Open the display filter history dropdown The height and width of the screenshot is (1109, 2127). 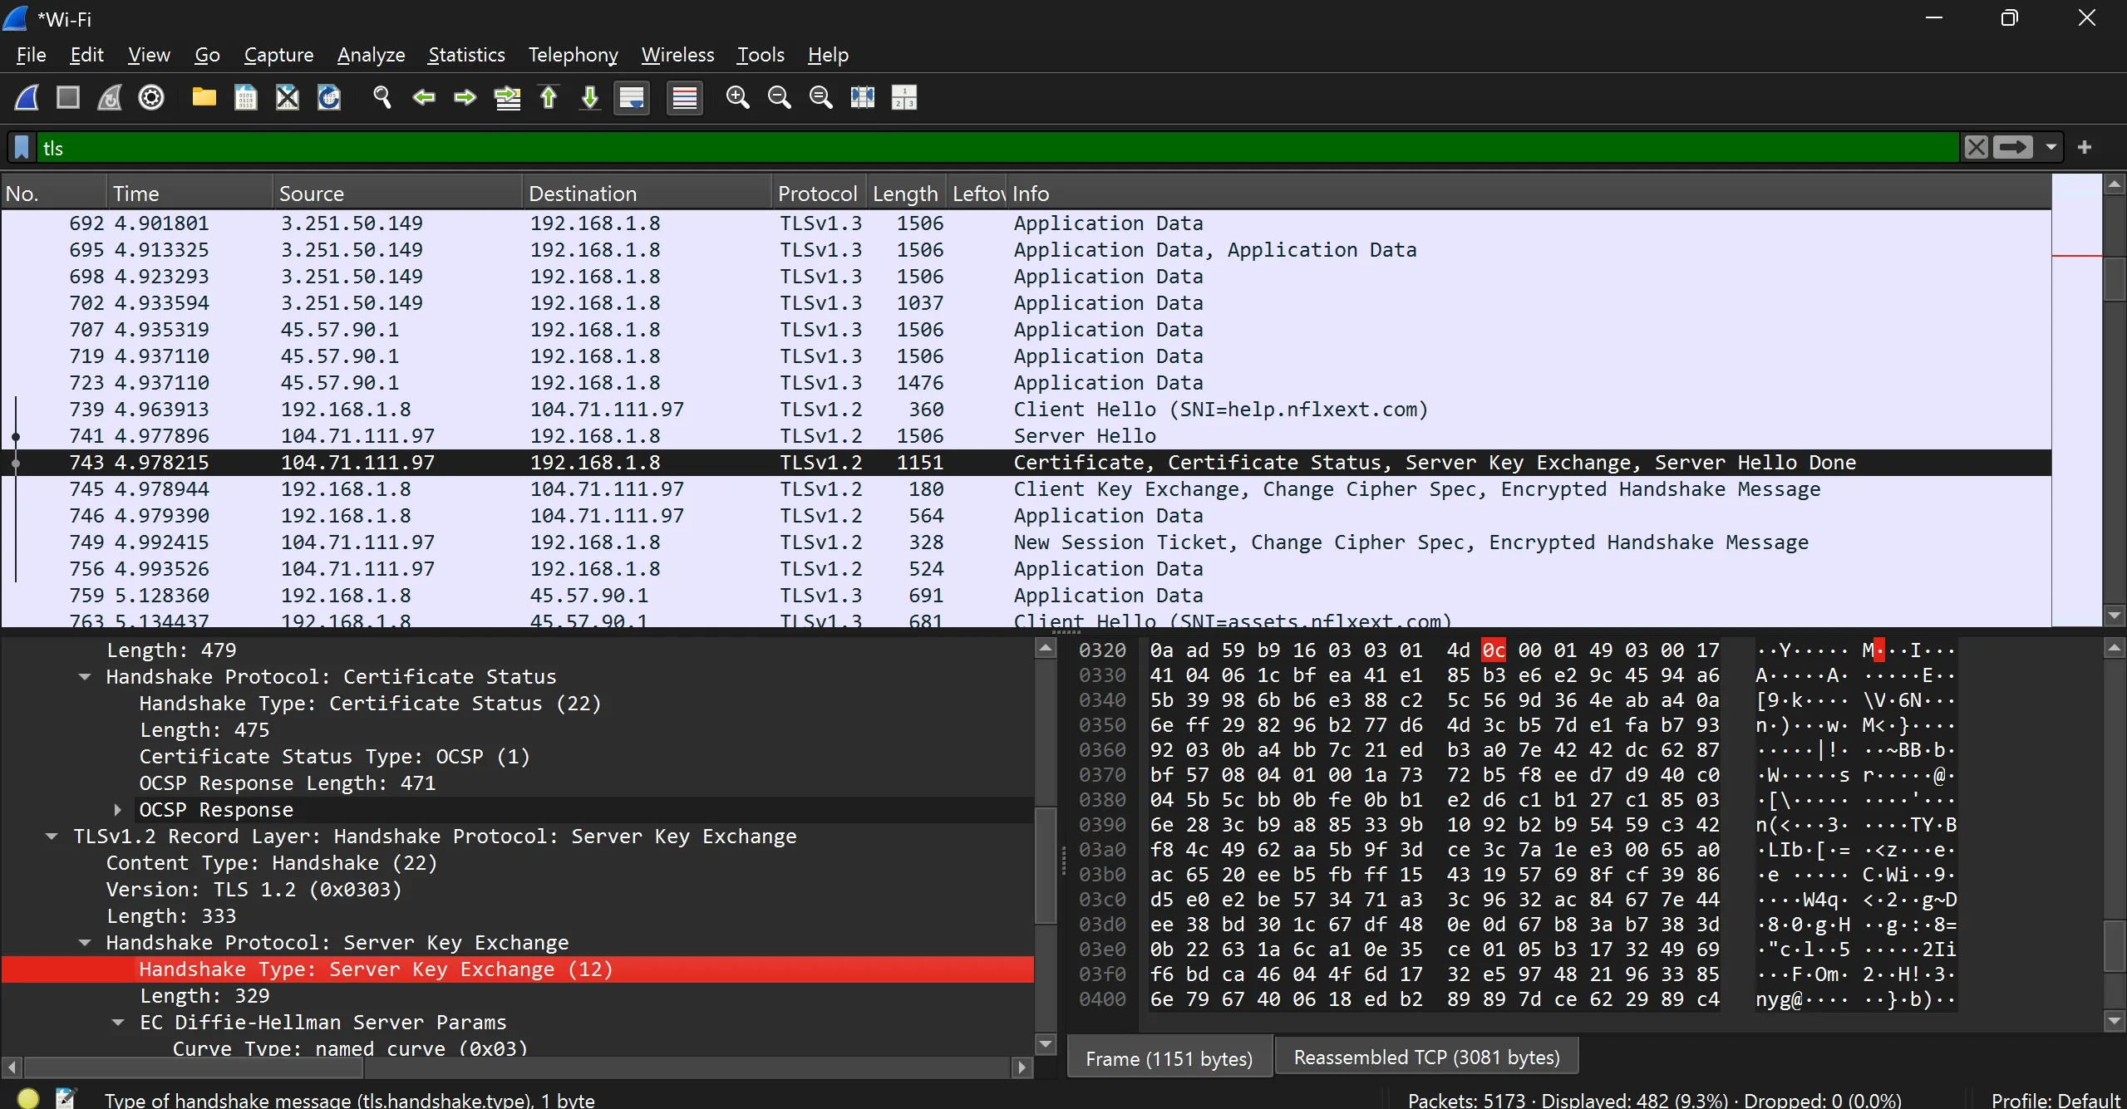click(x=2051, y=148)
